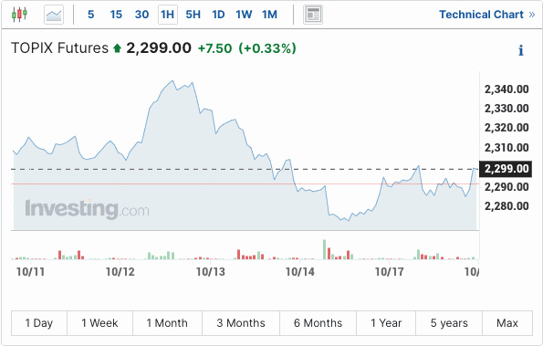The width and height of the screenshot is (543, 346).
Task: Select the 1H interval
Action: 168,15
